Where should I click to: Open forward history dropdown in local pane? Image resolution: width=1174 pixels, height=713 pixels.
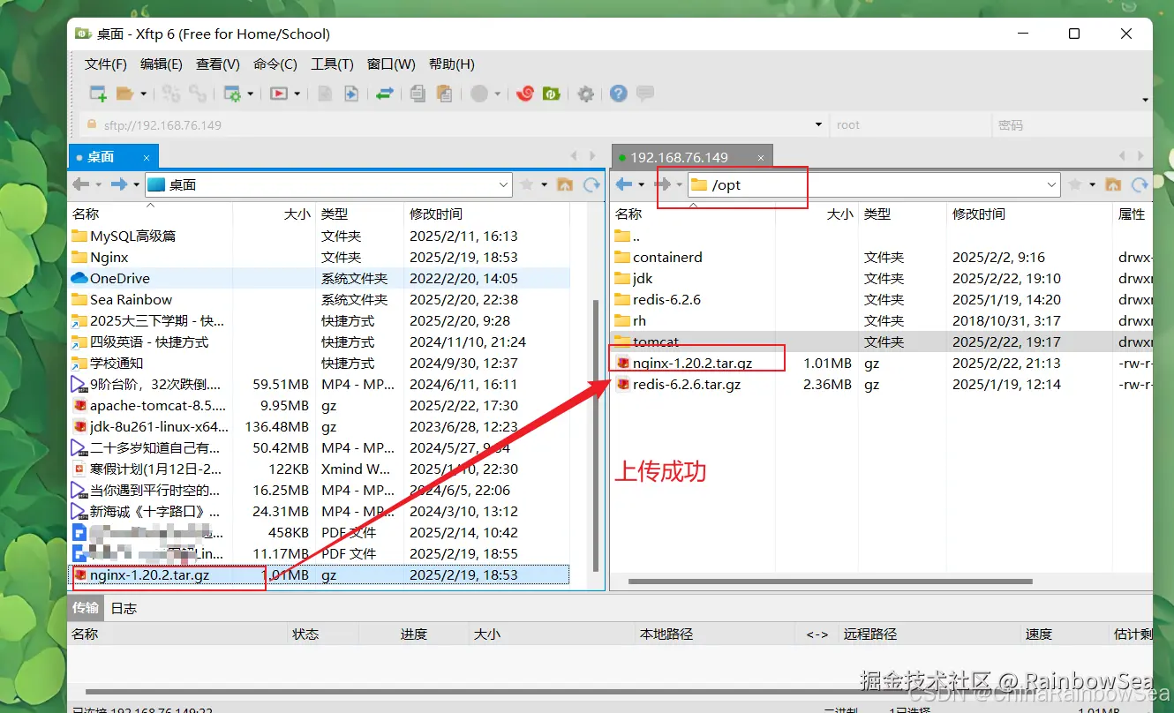click(x=137, y=184)
